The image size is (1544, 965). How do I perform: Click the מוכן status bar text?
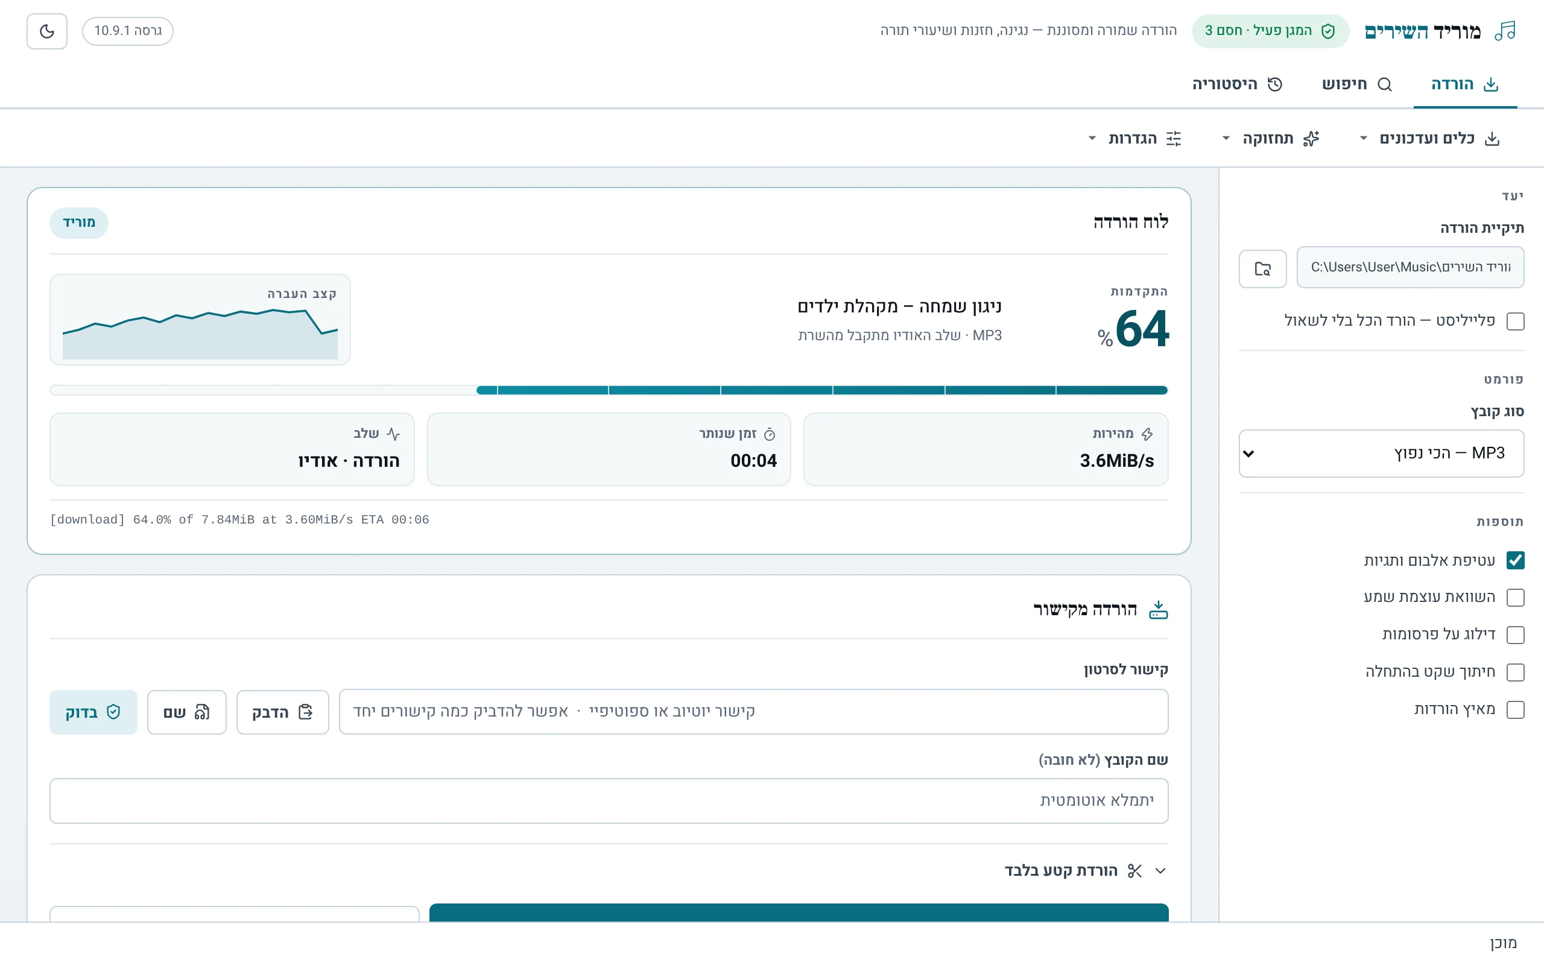(x=1503, y=943)
